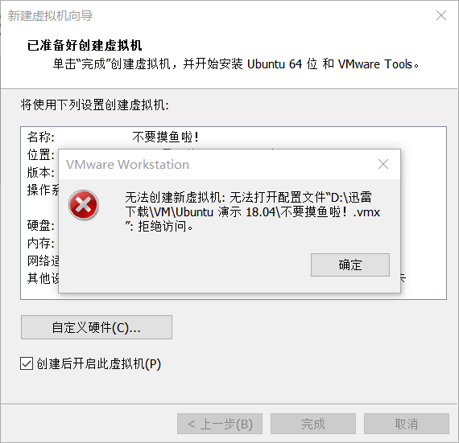Click the 确定 button in error dialog

pyautogui.click(x=350, y=265)
